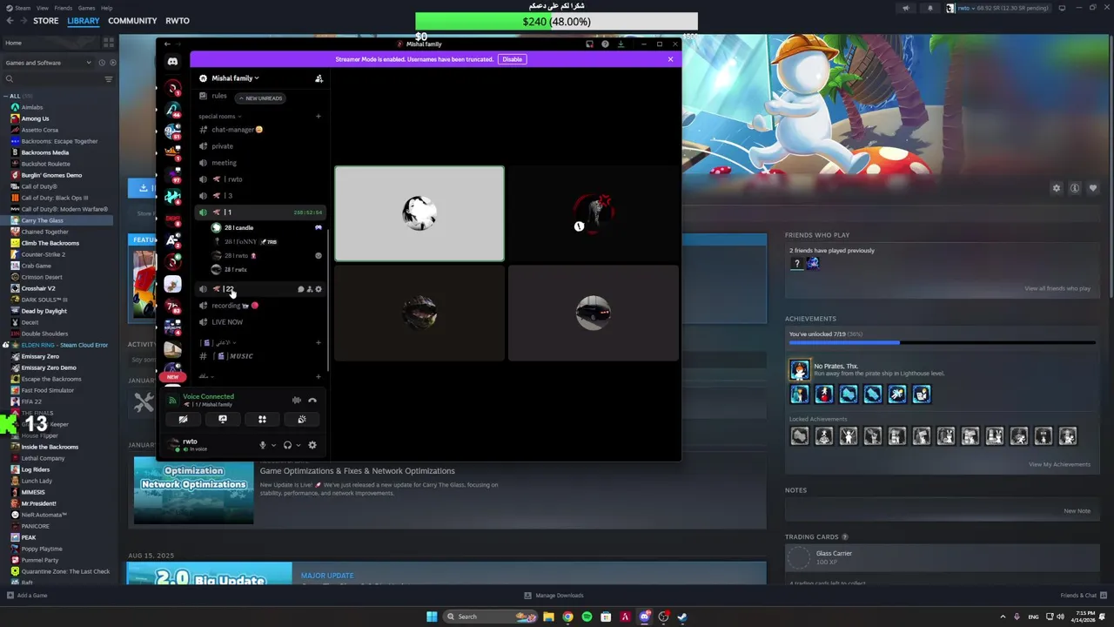The image size is (1114, 627).
Task: Open noise suppression waveform icon in Discord
Action: [297, 401]
